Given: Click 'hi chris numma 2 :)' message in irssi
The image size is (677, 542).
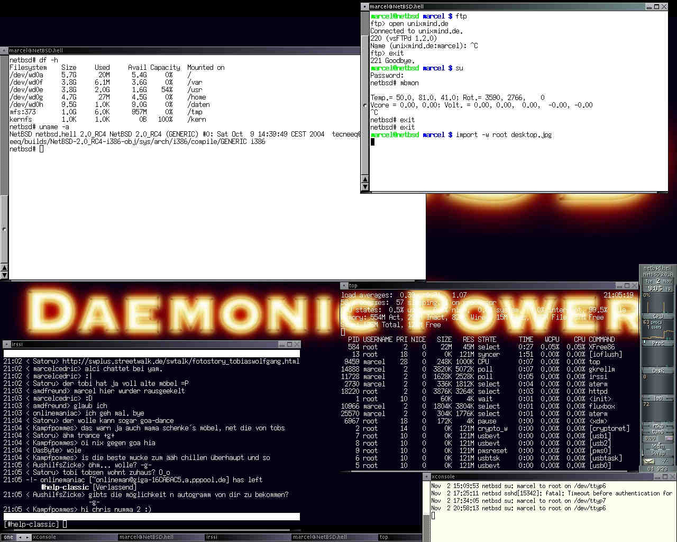Looking at the screenshot, I should tap(115, 510).
